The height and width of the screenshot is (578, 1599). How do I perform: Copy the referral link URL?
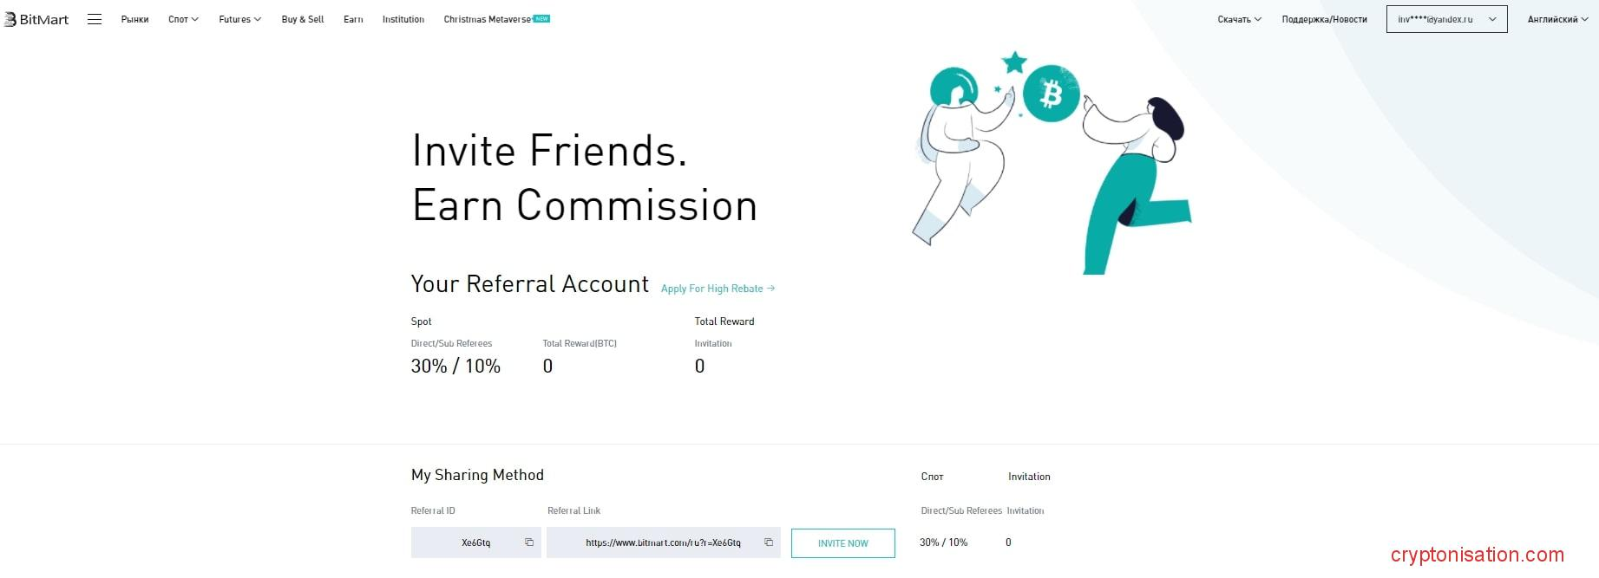click(x=769, y=542)
